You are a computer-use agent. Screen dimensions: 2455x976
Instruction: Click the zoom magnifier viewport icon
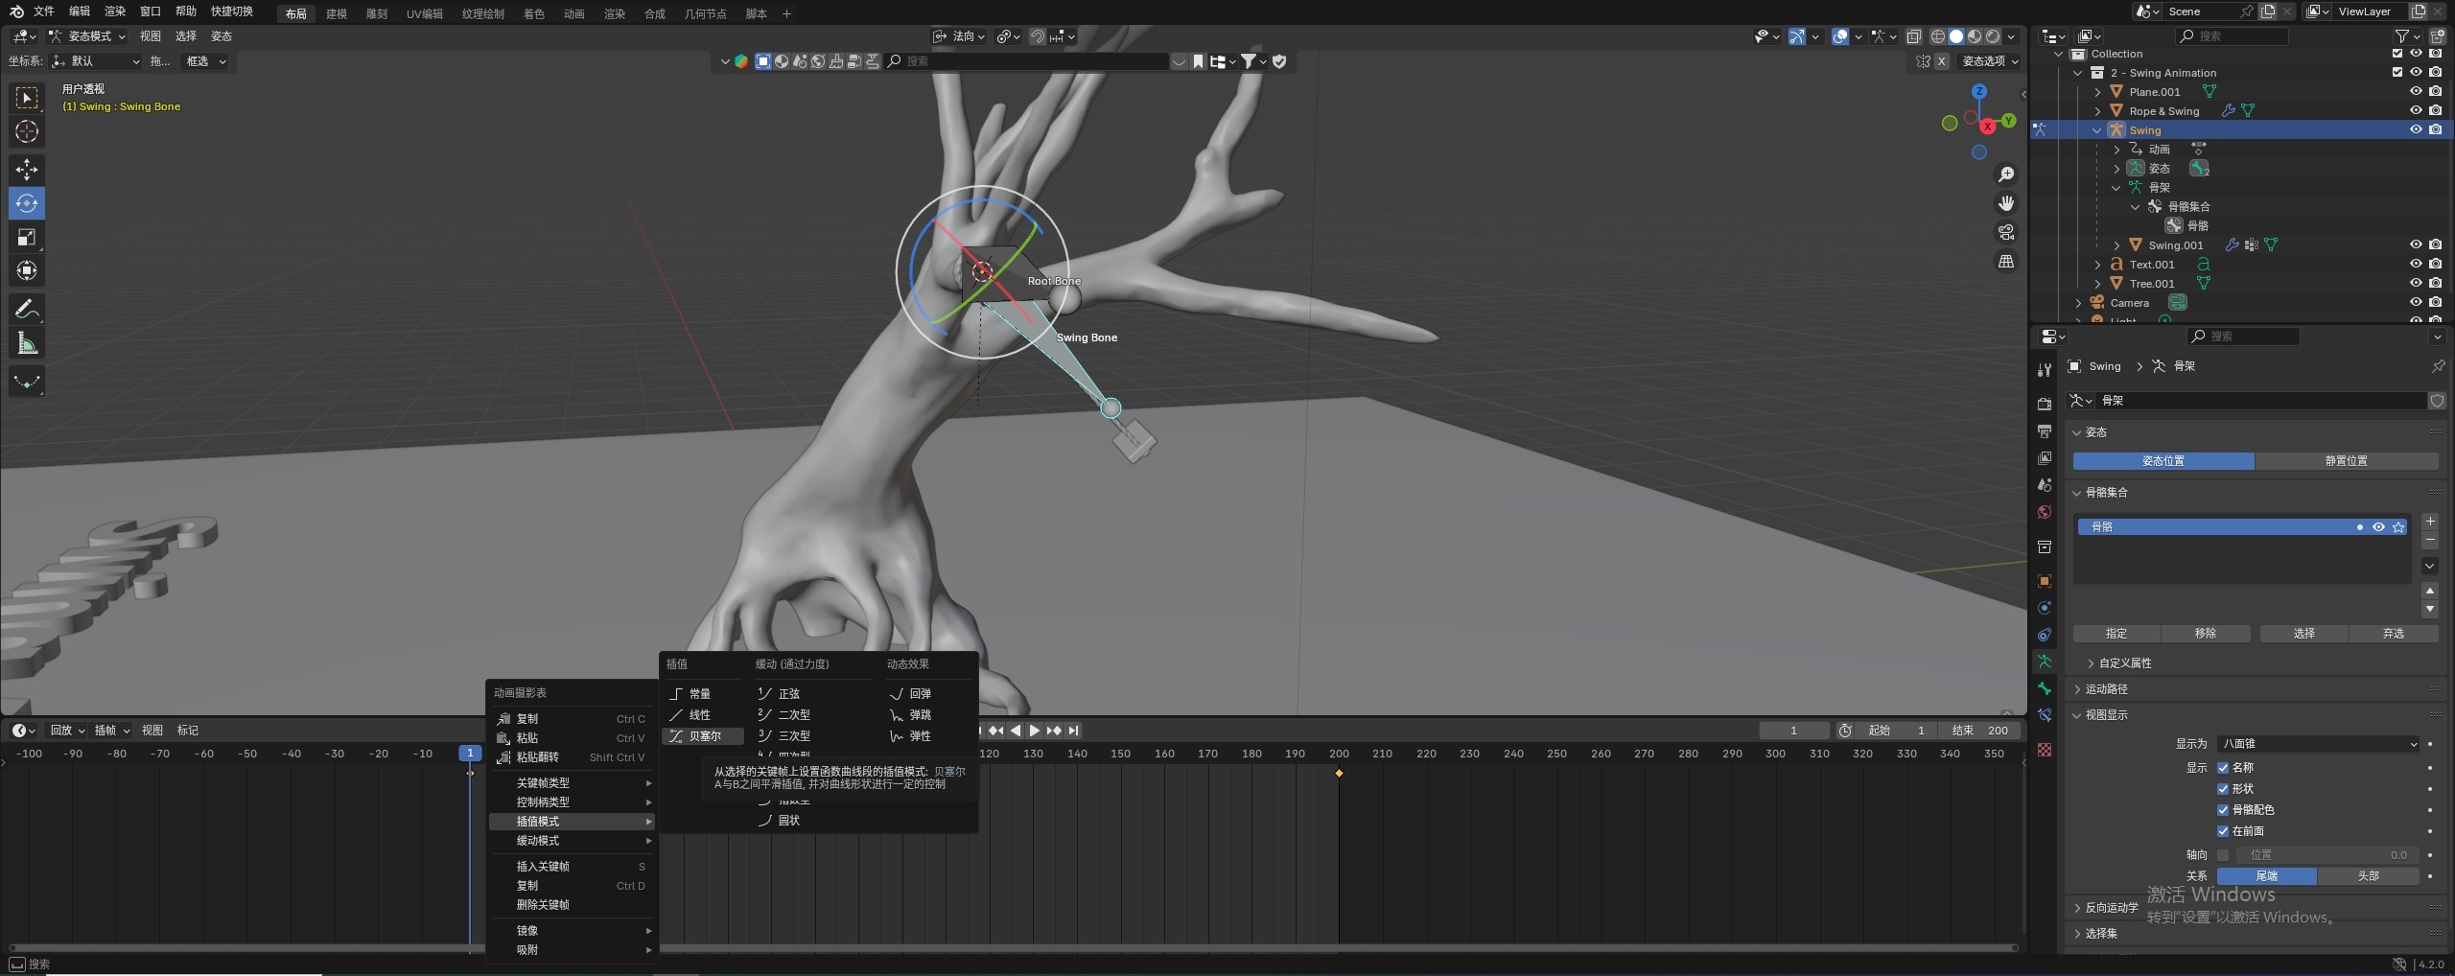point(2005,174)
